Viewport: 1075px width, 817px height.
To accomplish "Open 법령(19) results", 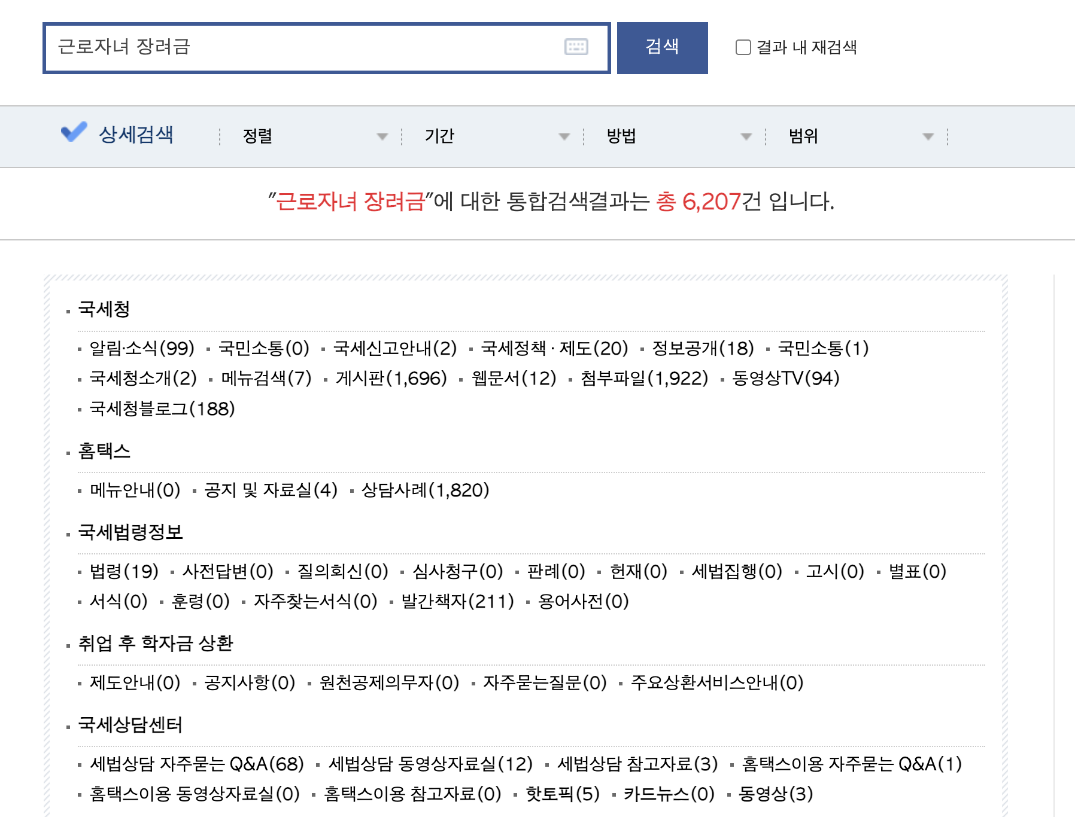I will pos(124,571).
